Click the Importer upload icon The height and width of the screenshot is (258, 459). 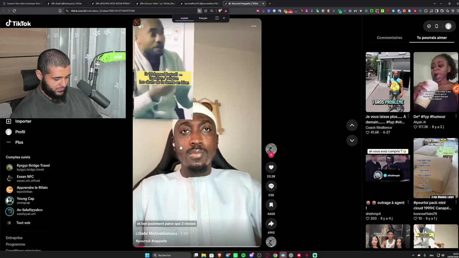[x=9, y=121]
